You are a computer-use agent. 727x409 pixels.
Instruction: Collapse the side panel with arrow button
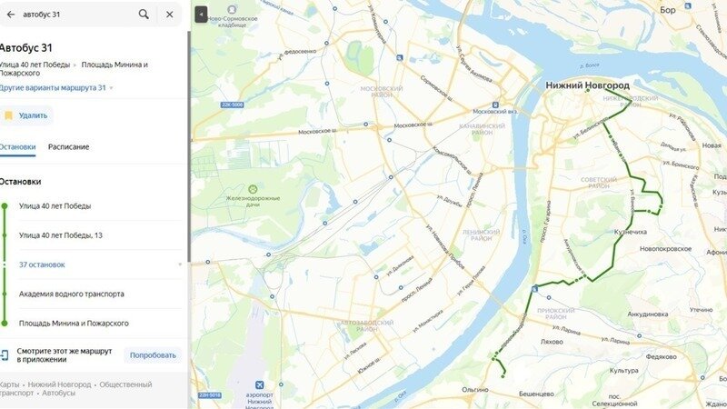pyautogui.click(x=201, y=15)
